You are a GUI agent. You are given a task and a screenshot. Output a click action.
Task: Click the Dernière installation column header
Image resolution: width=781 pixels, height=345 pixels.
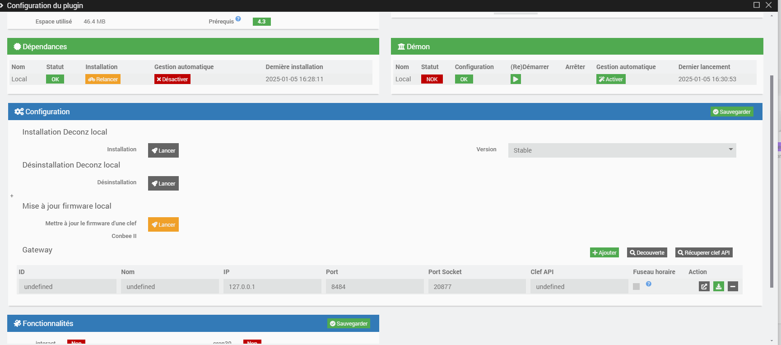tap(294, 67)
